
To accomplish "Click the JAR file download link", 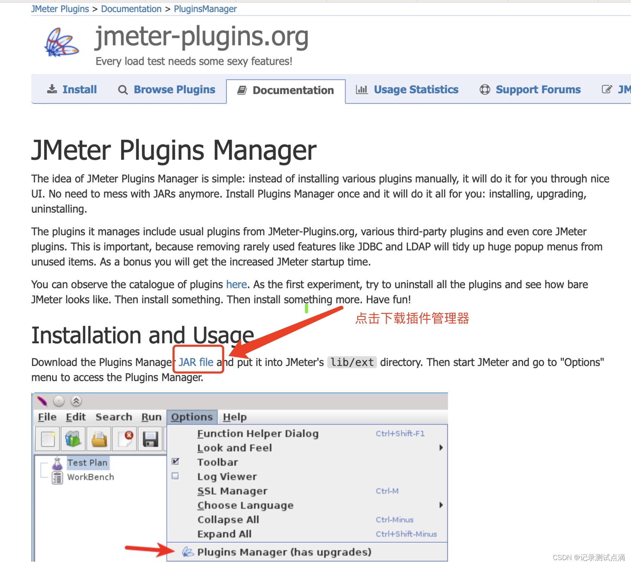I will pos(197,362).
